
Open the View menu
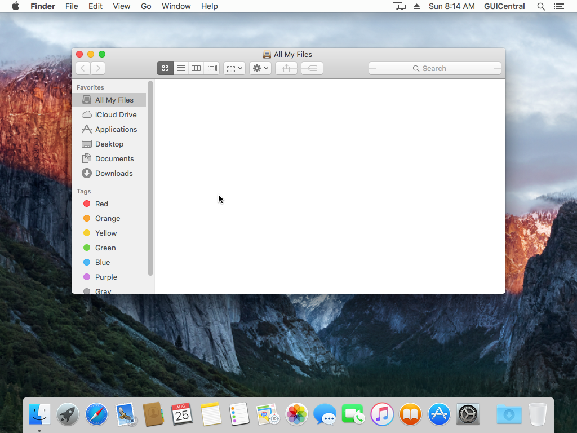122,6
